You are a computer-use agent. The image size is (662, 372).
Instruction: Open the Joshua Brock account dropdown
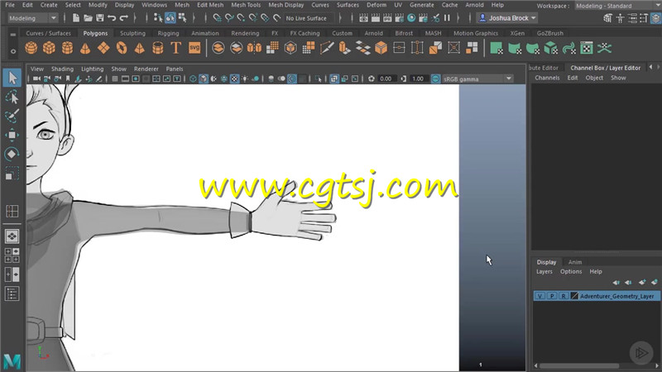point(506,18)
